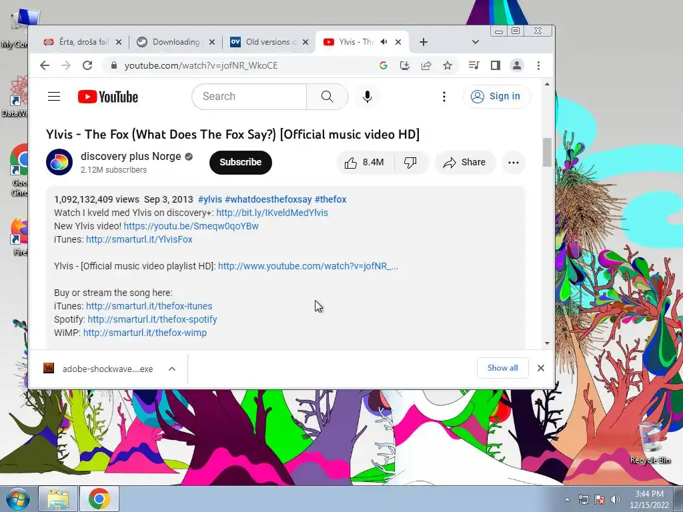The image size is (683, 512).
Task: Click Show all downloads
Action: click(x=503, y=368)
